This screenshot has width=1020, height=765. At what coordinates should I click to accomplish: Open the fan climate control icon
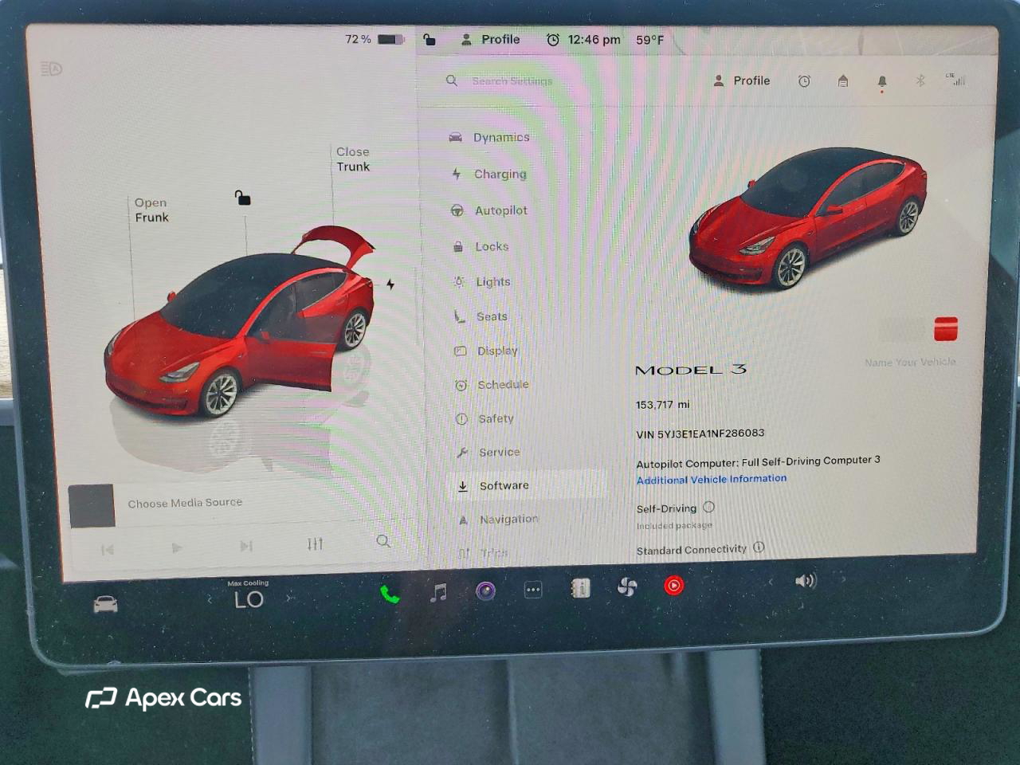627,587
